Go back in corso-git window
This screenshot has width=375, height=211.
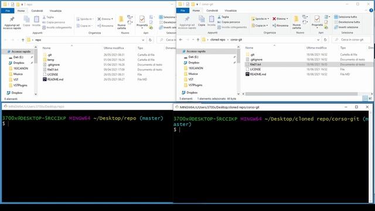181,40
